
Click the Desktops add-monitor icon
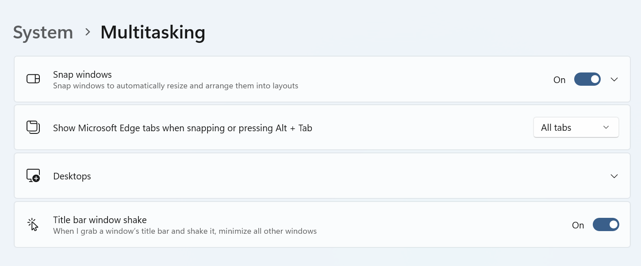(33, 175)
